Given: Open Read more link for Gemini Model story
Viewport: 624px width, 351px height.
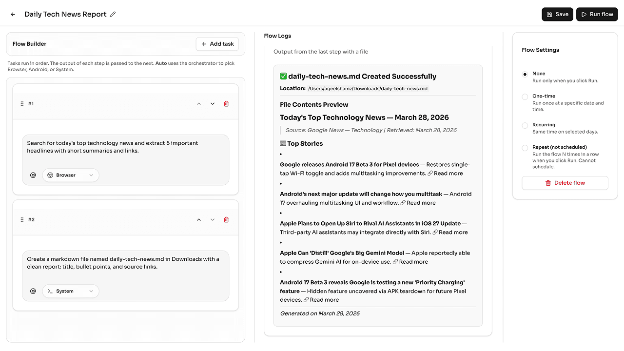Looking at the screenshot, I should click(x=413, y=262).
